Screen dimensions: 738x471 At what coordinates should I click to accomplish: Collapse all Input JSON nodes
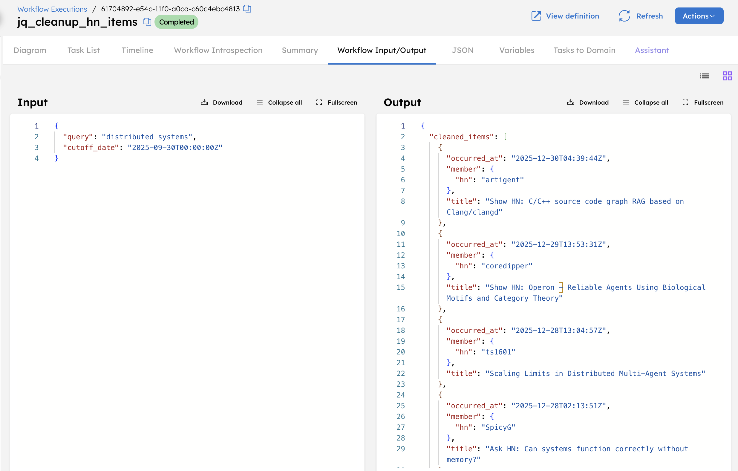coord(279,103)
